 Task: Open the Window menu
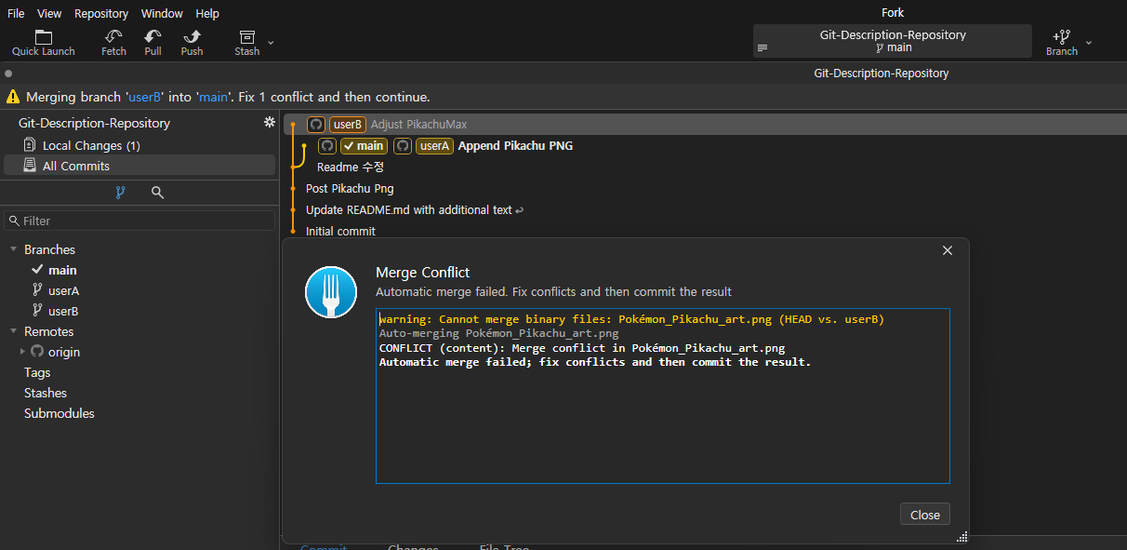(x=162, y=14)
